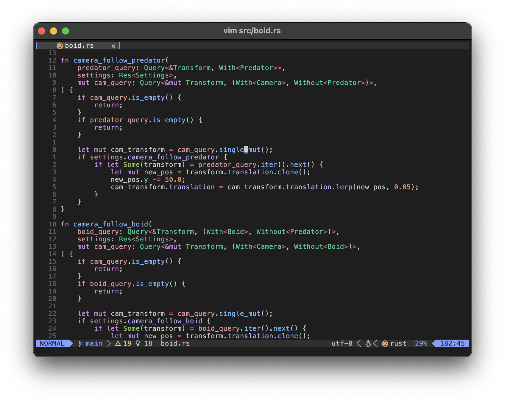Image resolution: width=505 pixels, height=401 pixels.
Task: Click line number 0 at cursor line
Action: click(54, 150)
